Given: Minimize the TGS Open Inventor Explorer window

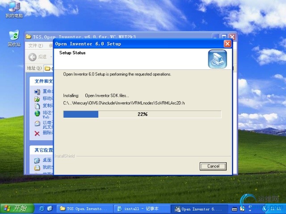Looking at the screenshot, I should coord(215,37).
